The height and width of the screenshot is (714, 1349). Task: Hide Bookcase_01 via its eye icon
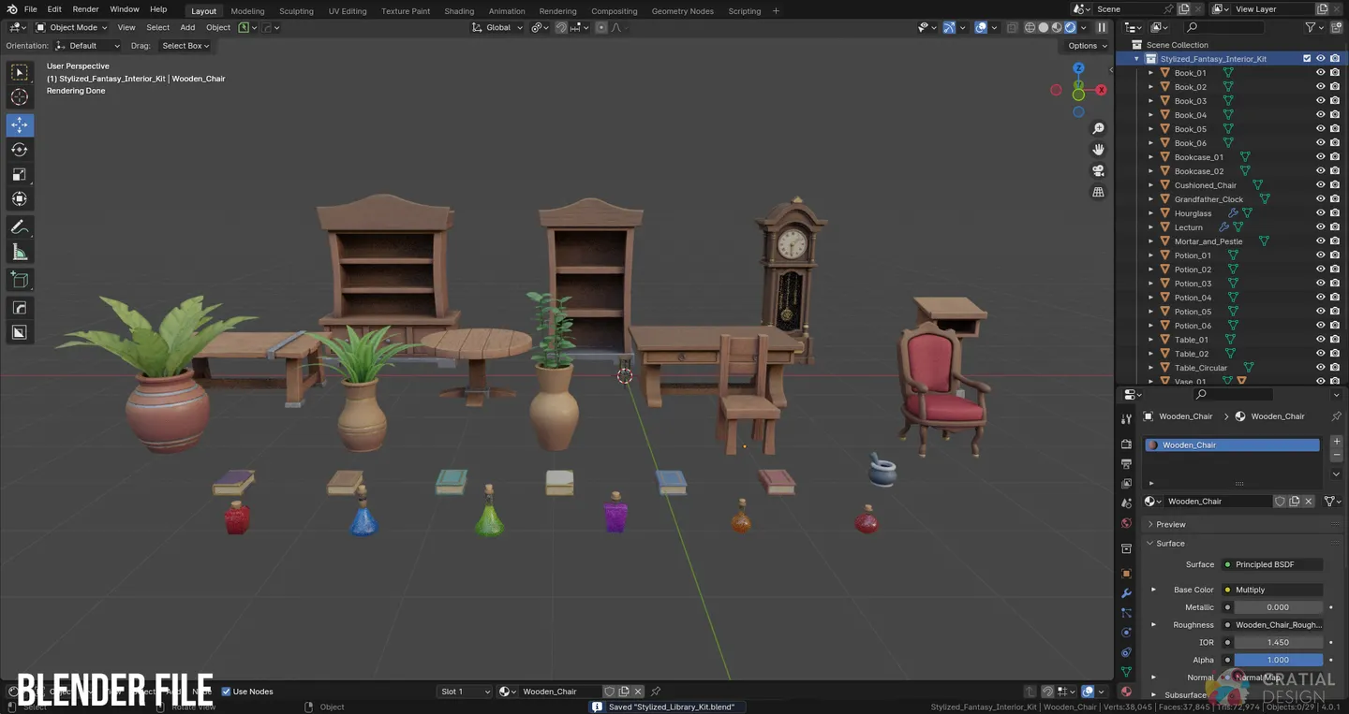[1321, 157]
